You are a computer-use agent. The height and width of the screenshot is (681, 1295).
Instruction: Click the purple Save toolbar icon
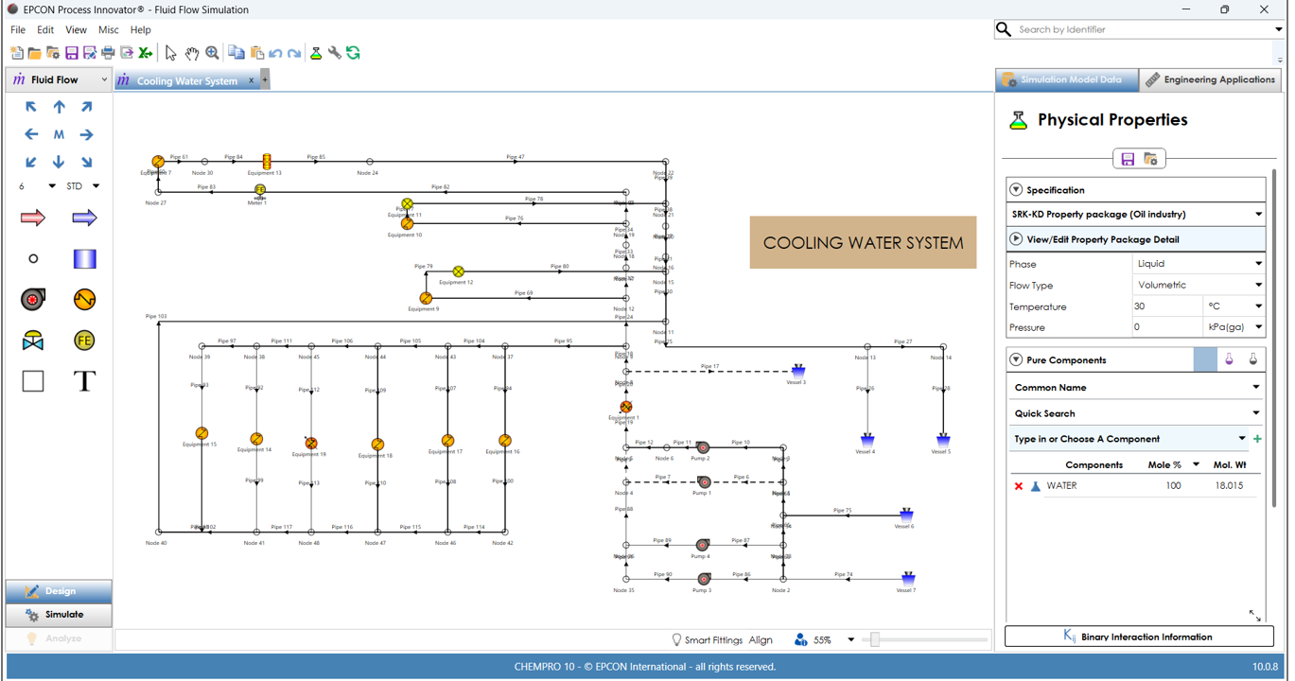[x=72, y=53]
